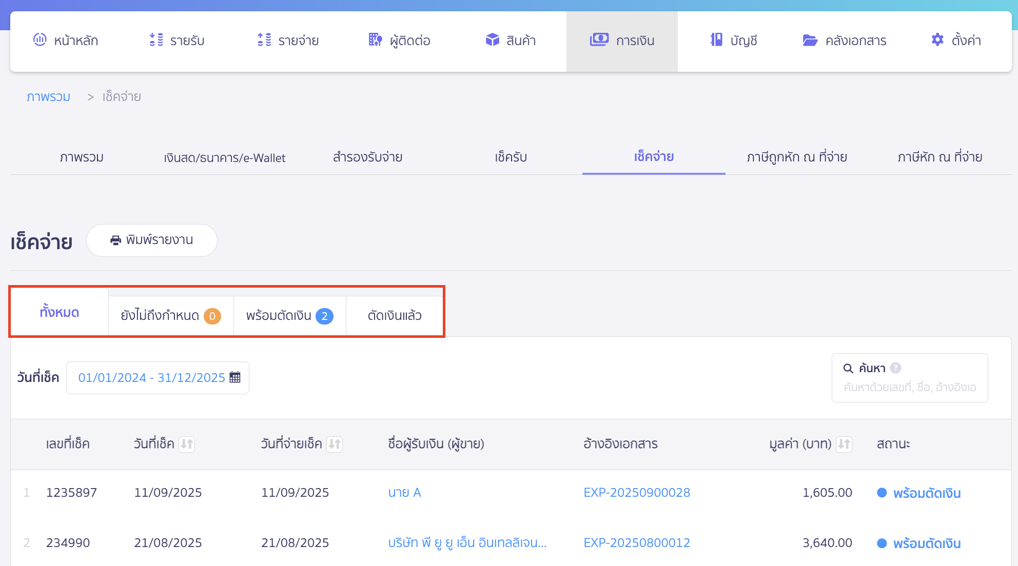Click the calendar icon in the date field
Screen dimensions: 1018x566
tap(236, 377)
